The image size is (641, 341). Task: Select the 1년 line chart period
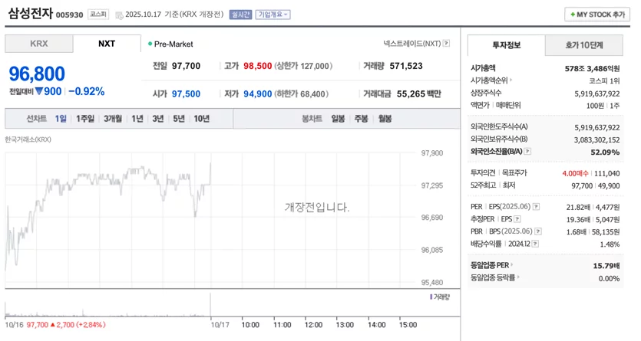pyautogui.click(x=137, y=119)
